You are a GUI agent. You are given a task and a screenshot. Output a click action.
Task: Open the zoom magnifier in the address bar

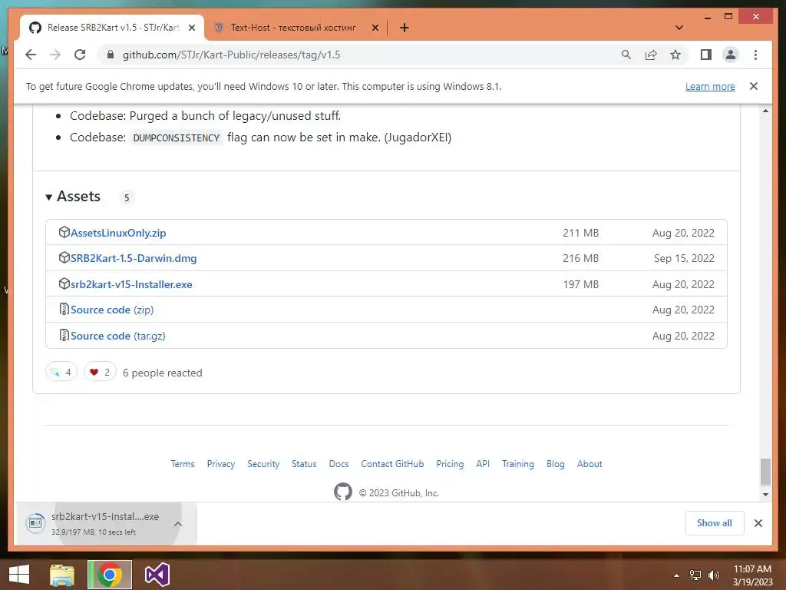pyautogui.click(x=626, y=55)
